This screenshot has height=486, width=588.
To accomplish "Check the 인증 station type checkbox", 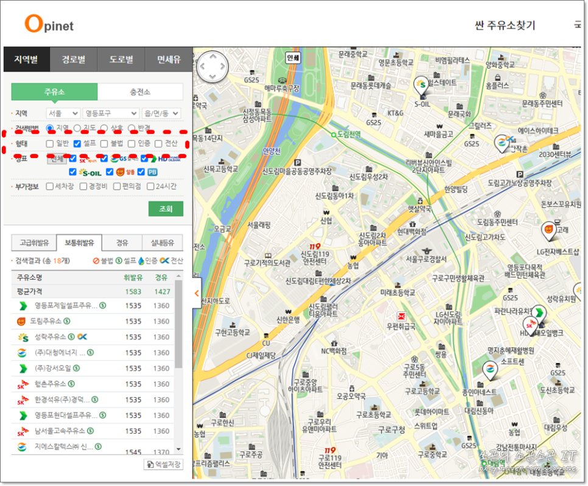I will (x=131, y=144).
